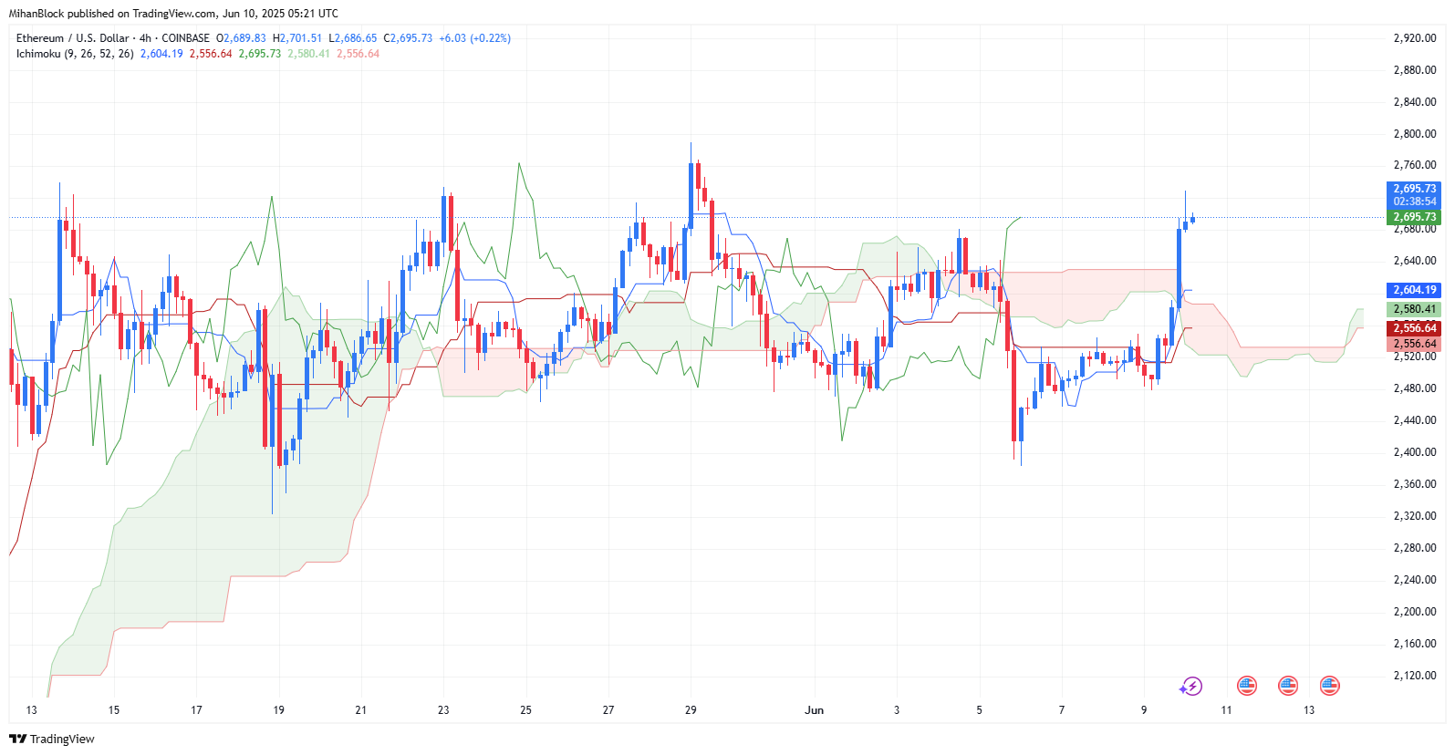Click the dark red 2,556.64 base line label
The height and width of the screenshot is (755, 1455).
click(x=1414, y=327)
